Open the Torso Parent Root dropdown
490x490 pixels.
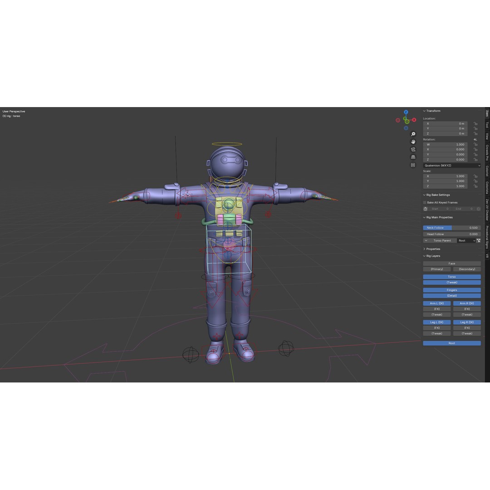pos(466,240)
